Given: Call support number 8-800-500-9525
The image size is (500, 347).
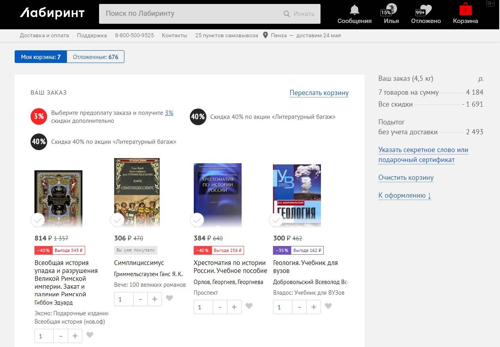Looking at the screenshot, I should tap(134, 35).
